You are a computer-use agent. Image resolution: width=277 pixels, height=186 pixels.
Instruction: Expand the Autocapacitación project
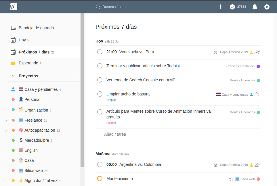point(6,130)
